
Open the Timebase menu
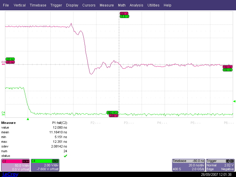click(38, 5)
